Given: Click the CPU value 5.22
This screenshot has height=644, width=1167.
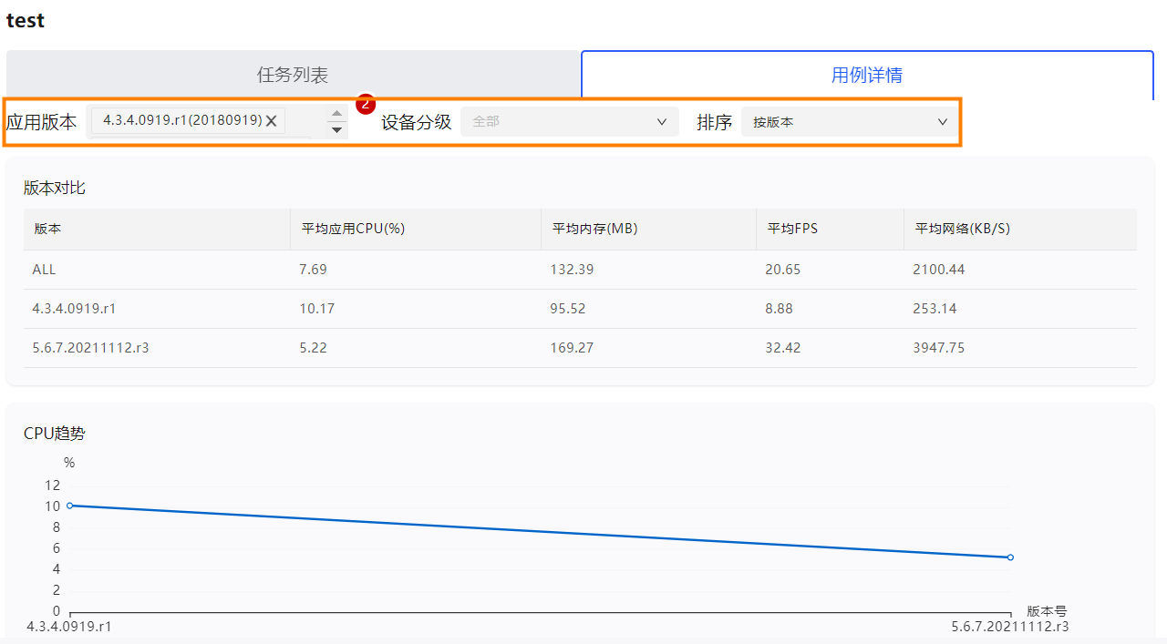Looking at the screenshot, I should 313,348.
